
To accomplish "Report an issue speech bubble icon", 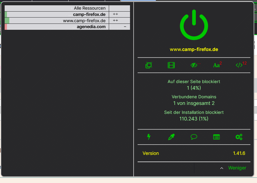I will click(194, 137).
